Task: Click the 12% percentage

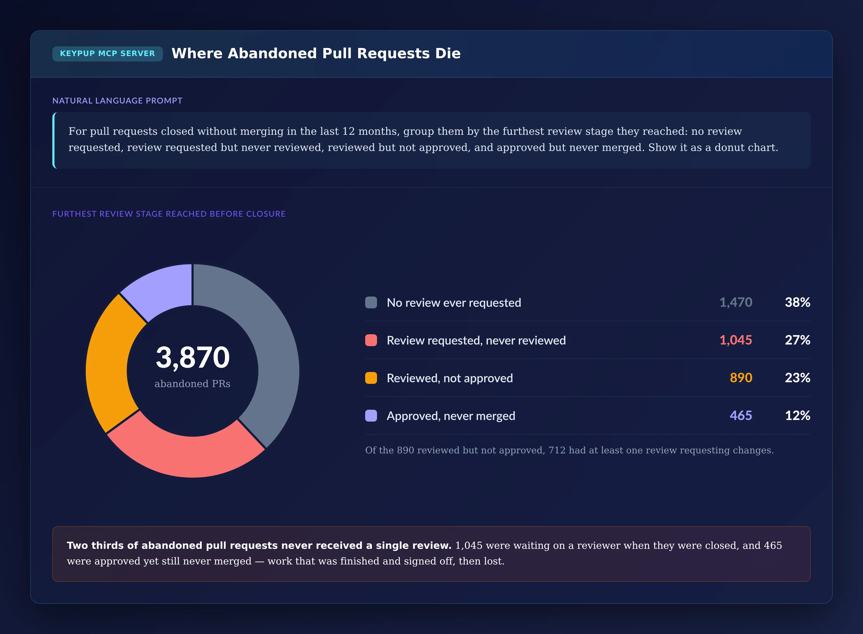Action: pyautogui.click(x=797, y=416)
